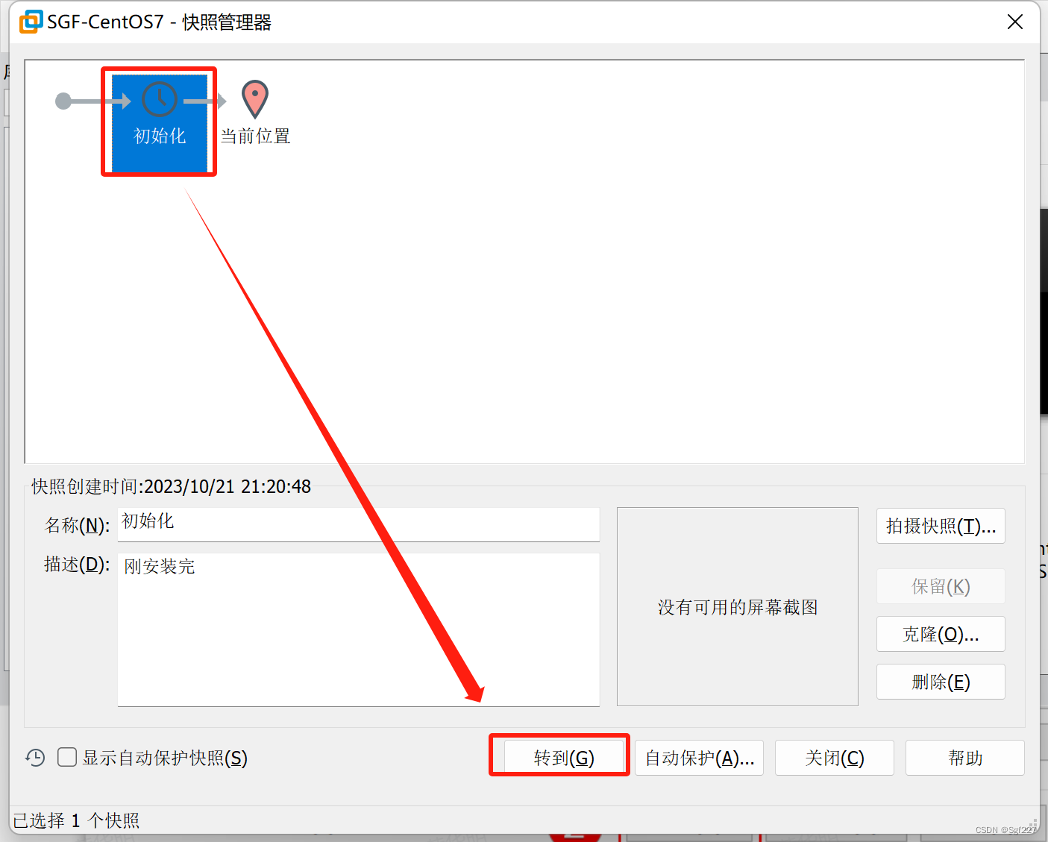The width and height of the screenshot is (1048, 842).
Task: Click the snapshot tree root dot
Action: coord(63,101)
